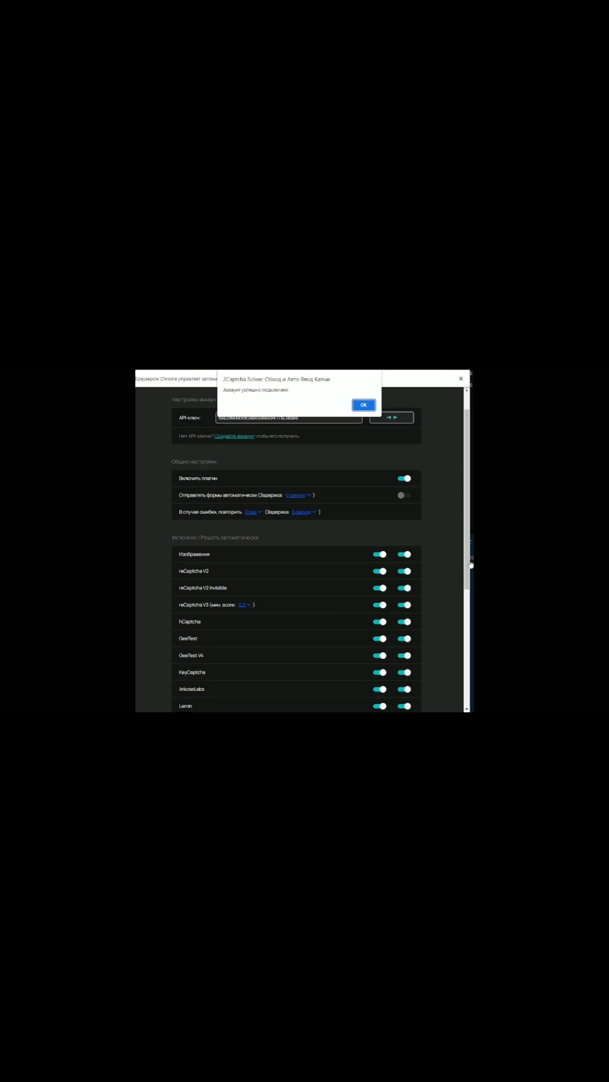Open the 'Создайте аккаунт' link
609x1082 pixels.
(x=234, y=436)
